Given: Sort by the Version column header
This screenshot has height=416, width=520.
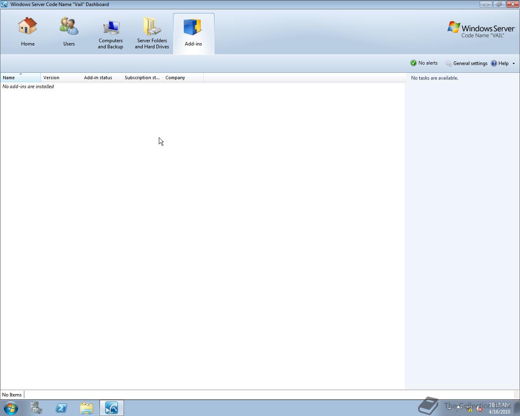Looking at the screenshot, I should (61, 78).
